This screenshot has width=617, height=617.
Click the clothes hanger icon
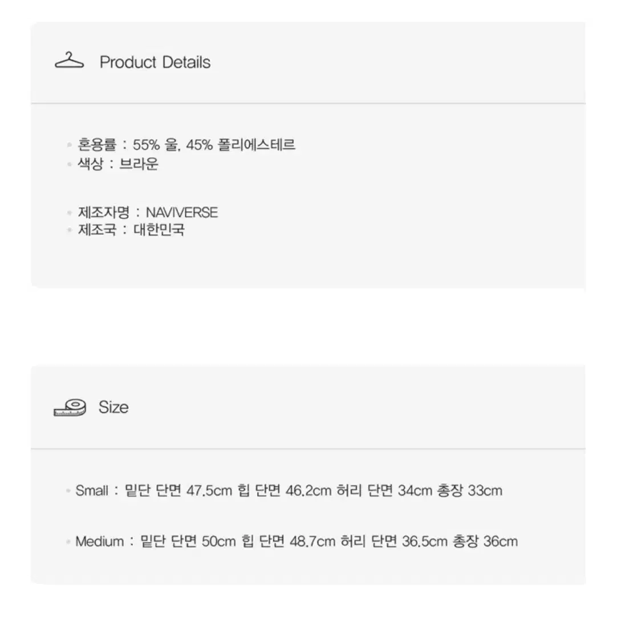pos(69,60)
